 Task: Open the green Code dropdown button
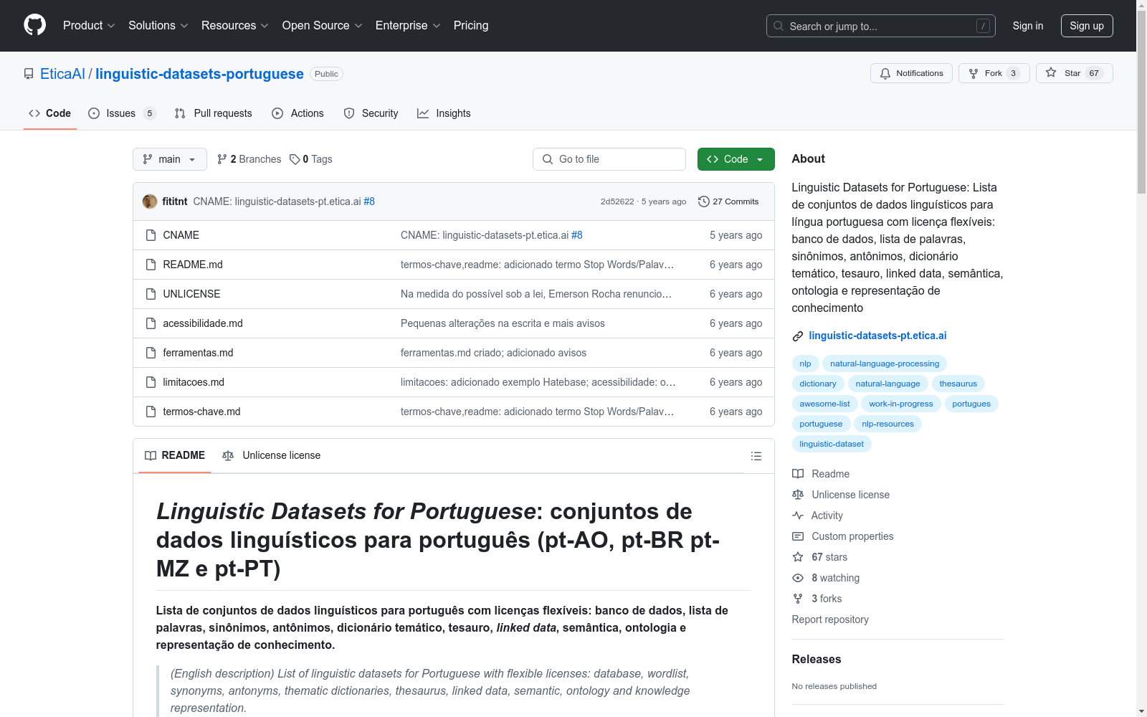point(736,159)
